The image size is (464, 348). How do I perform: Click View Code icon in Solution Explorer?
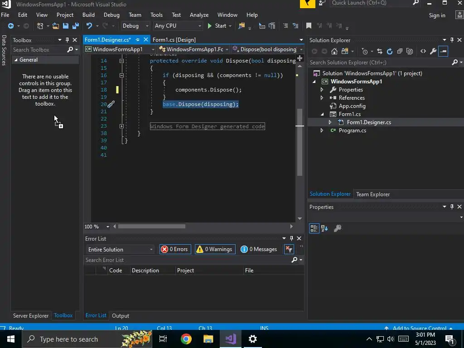pyautogui.click(x=423, y=52)
